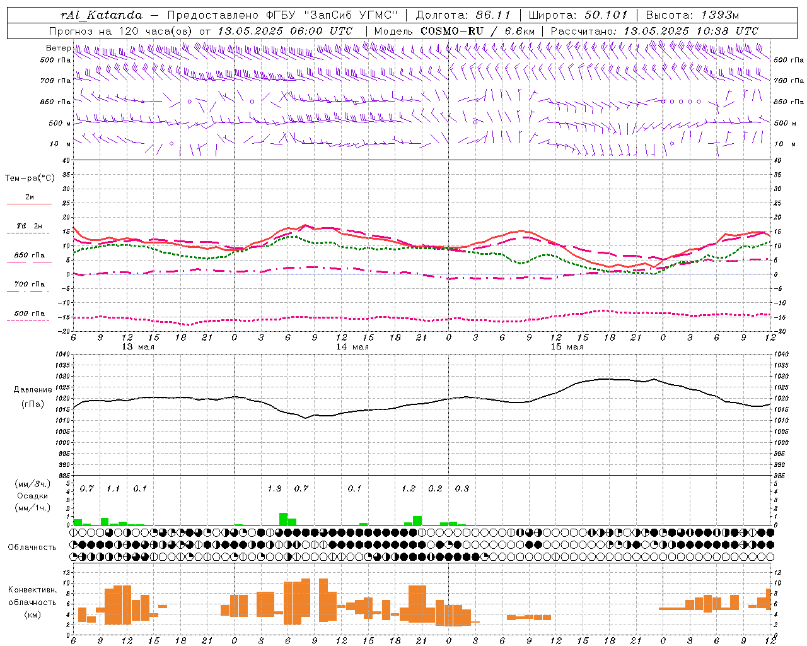Click the Тем-ра(°C) temperature label
This screenshot has height=646, width=807.
click(30, 179)
